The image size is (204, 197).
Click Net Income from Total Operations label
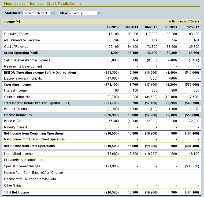click(29, 146)
